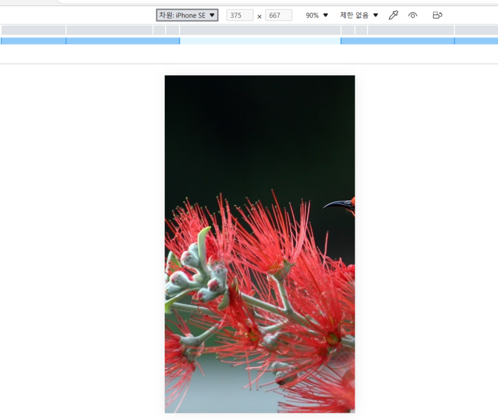Screen dimensions: 498x420
Task: Click the viewport height field showing 667
Action: pos(279,15)
